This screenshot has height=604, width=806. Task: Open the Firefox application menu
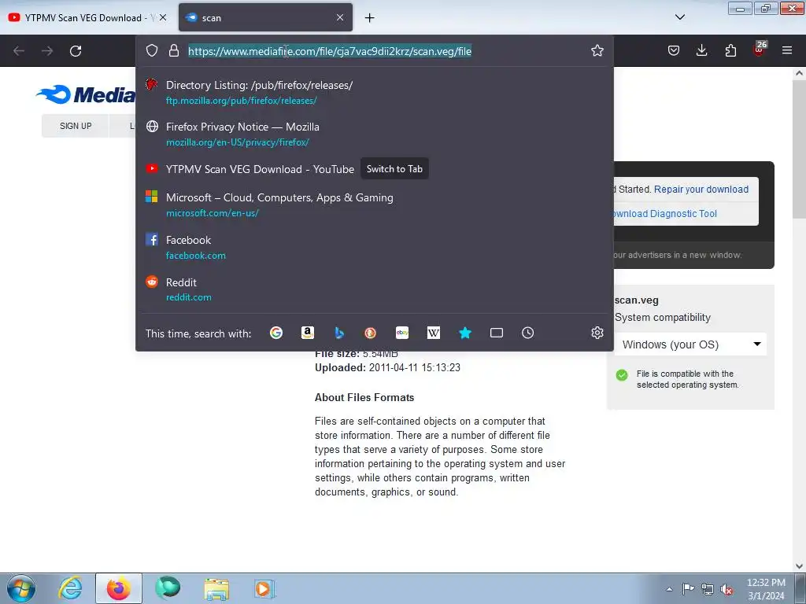click(787, 50)
